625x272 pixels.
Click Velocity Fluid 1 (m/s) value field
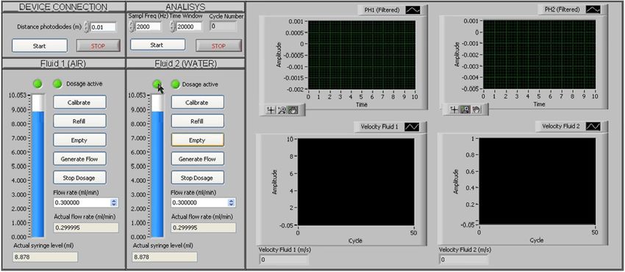(284, 260)
